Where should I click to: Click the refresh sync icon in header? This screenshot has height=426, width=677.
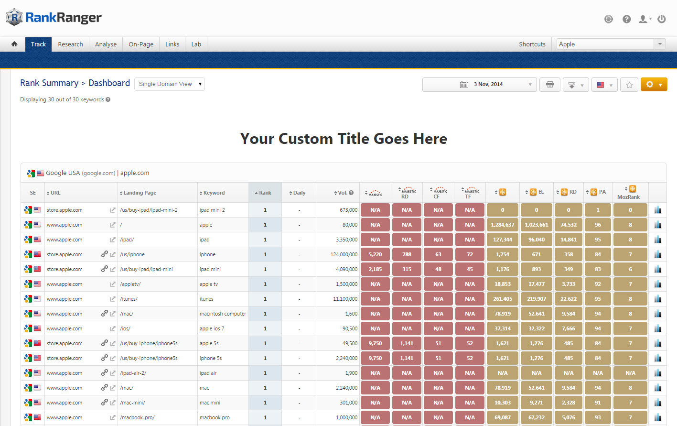pyautogui.click(x=609, y=19)
